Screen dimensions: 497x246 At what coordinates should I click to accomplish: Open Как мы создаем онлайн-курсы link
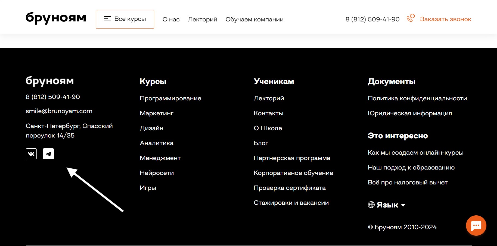(415, 153)
